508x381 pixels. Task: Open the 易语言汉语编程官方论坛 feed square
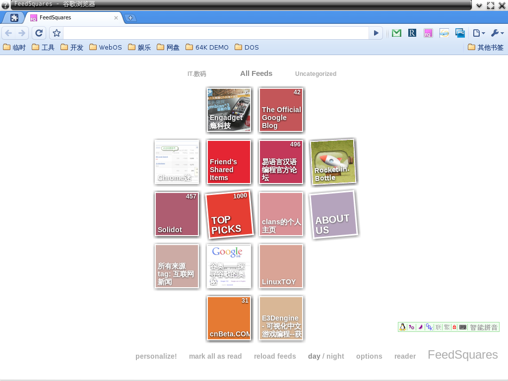[x=281, y=162]
